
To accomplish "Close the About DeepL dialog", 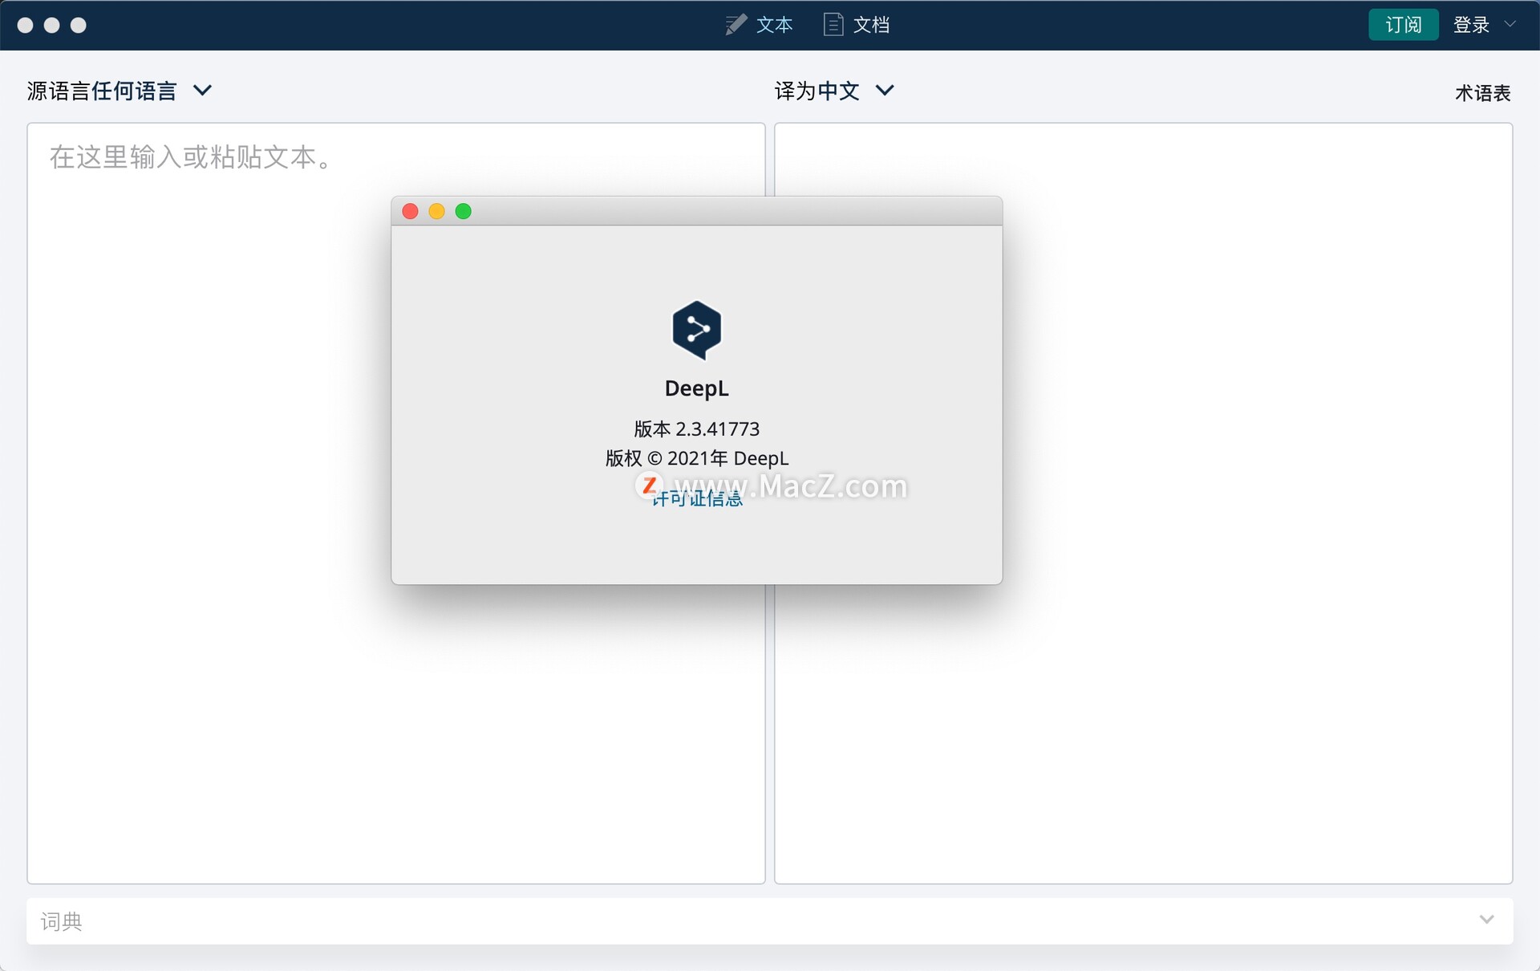I will click(x=410, y=211).
